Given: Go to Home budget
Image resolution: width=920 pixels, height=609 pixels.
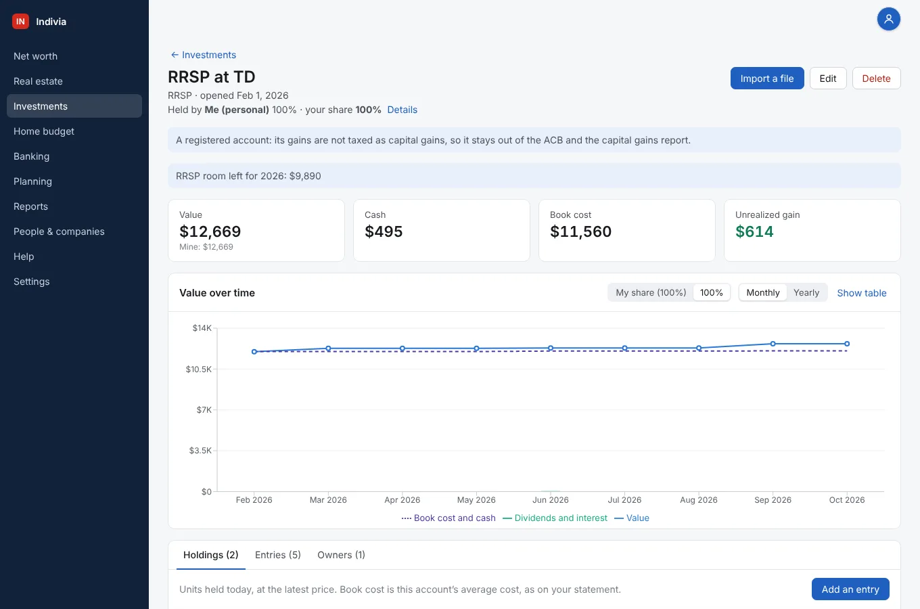Looking at the screenshot, I should click(74, 131).
